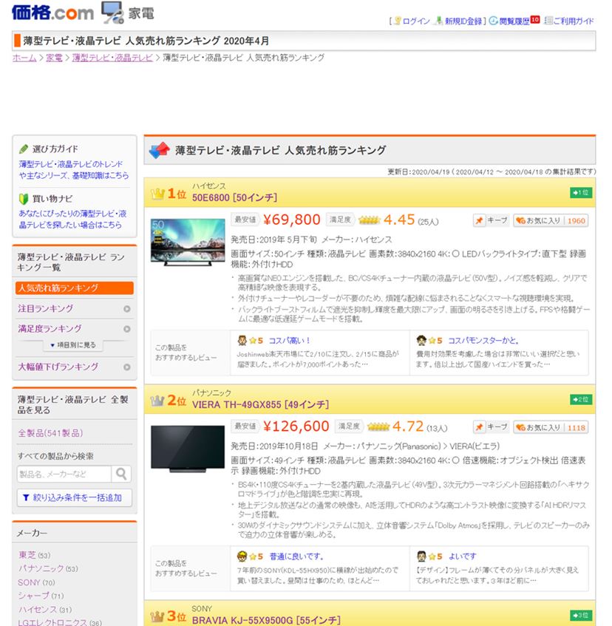
Task: Click the 2位 rank badge at right
Action: point(581,399)
